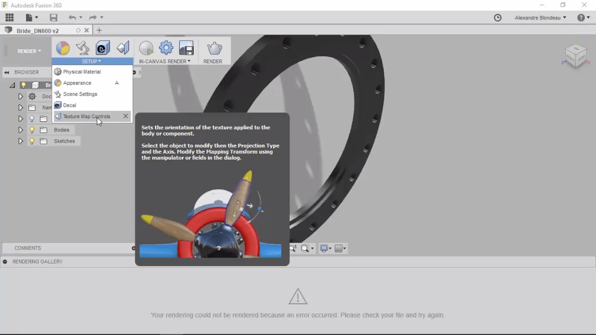Start In-Canvas Render with the sphere icon
The width and height of the screenshot is (596, 335).
[x=146, y=48]
